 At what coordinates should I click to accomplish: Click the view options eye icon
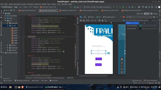pos(81,20)
